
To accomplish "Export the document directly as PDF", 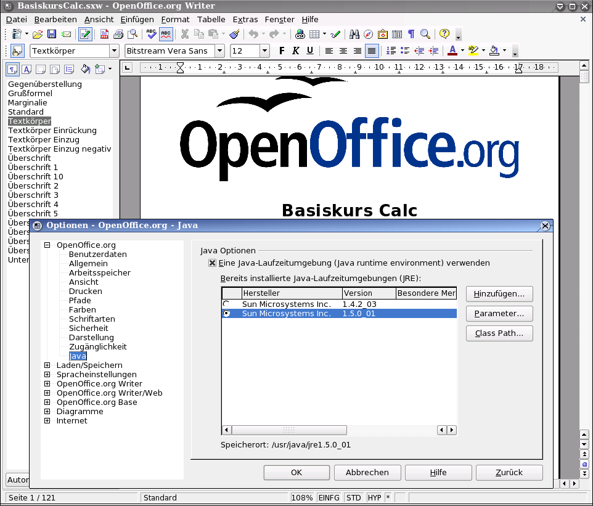I will pyautogui.click(x=105, y=35).
